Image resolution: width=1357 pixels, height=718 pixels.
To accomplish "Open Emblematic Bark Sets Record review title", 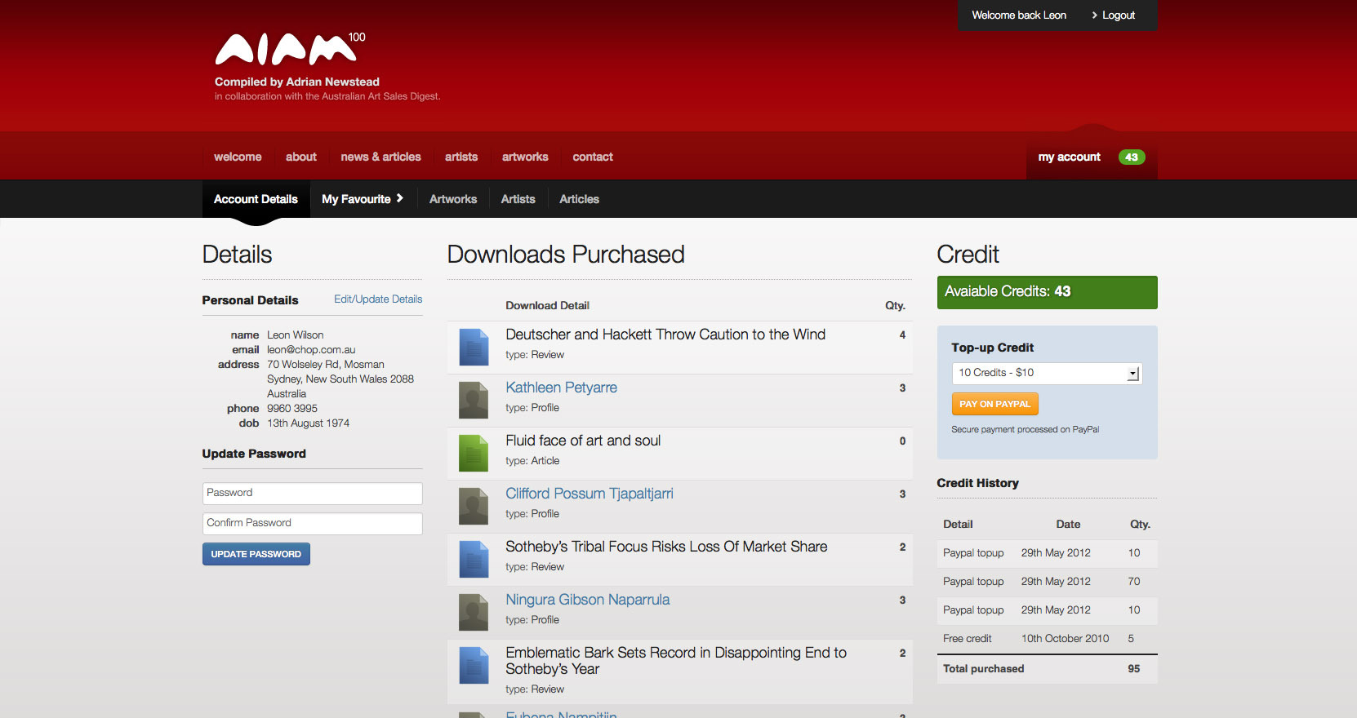I will [676, 661].
